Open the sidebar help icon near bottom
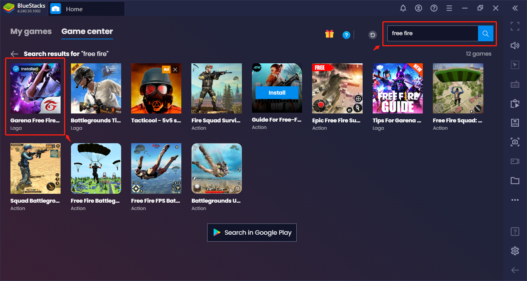Viewport: 527px width, 281px height. tap(515, 232)
